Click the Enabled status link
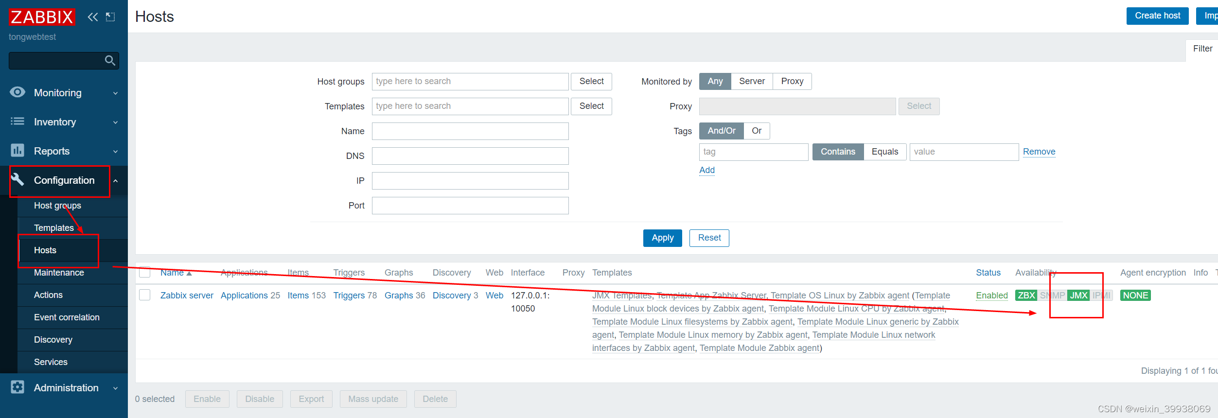 pos(992,296)
